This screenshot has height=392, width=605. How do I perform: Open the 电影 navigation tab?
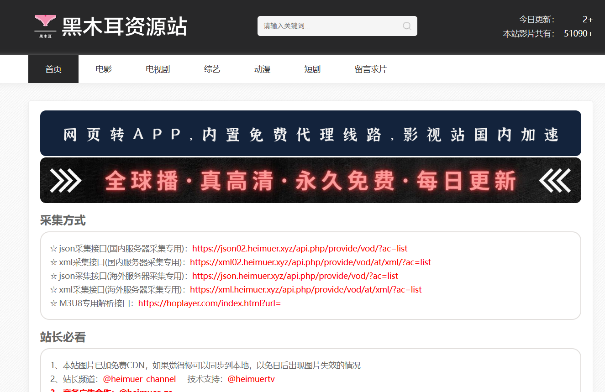pyautogui.click(x=104, y=69)
